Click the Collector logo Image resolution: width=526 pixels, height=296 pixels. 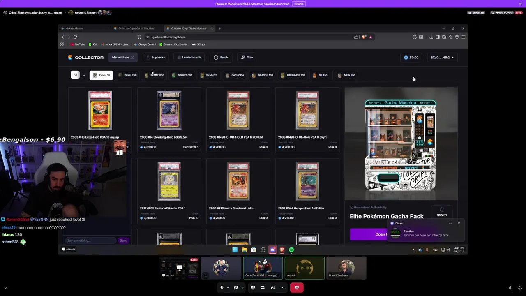click(86, 58)
